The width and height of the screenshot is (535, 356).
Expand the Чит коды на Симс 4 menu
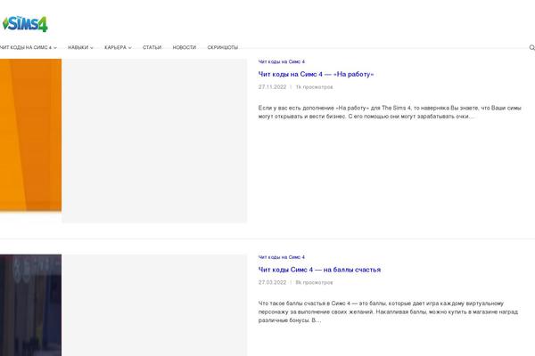[x=28, y=47]
